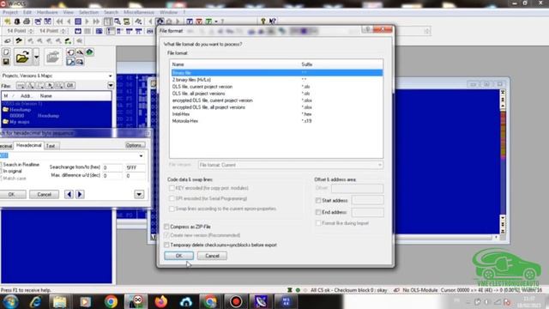
Task: Switch to the Hexadecimal search tab
Action: (28, 145)
